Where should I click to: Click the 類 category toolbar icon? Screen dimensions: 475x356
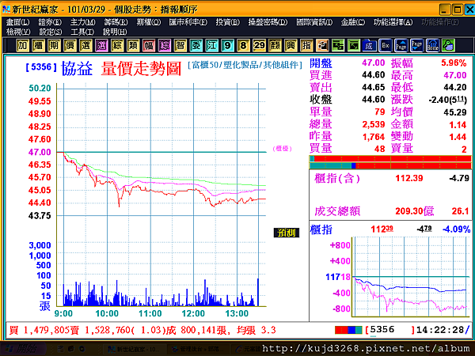coord(133,46)
